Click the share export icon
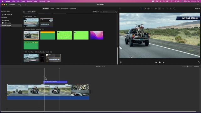Screen dimensions: 201x113 [198, 4]
